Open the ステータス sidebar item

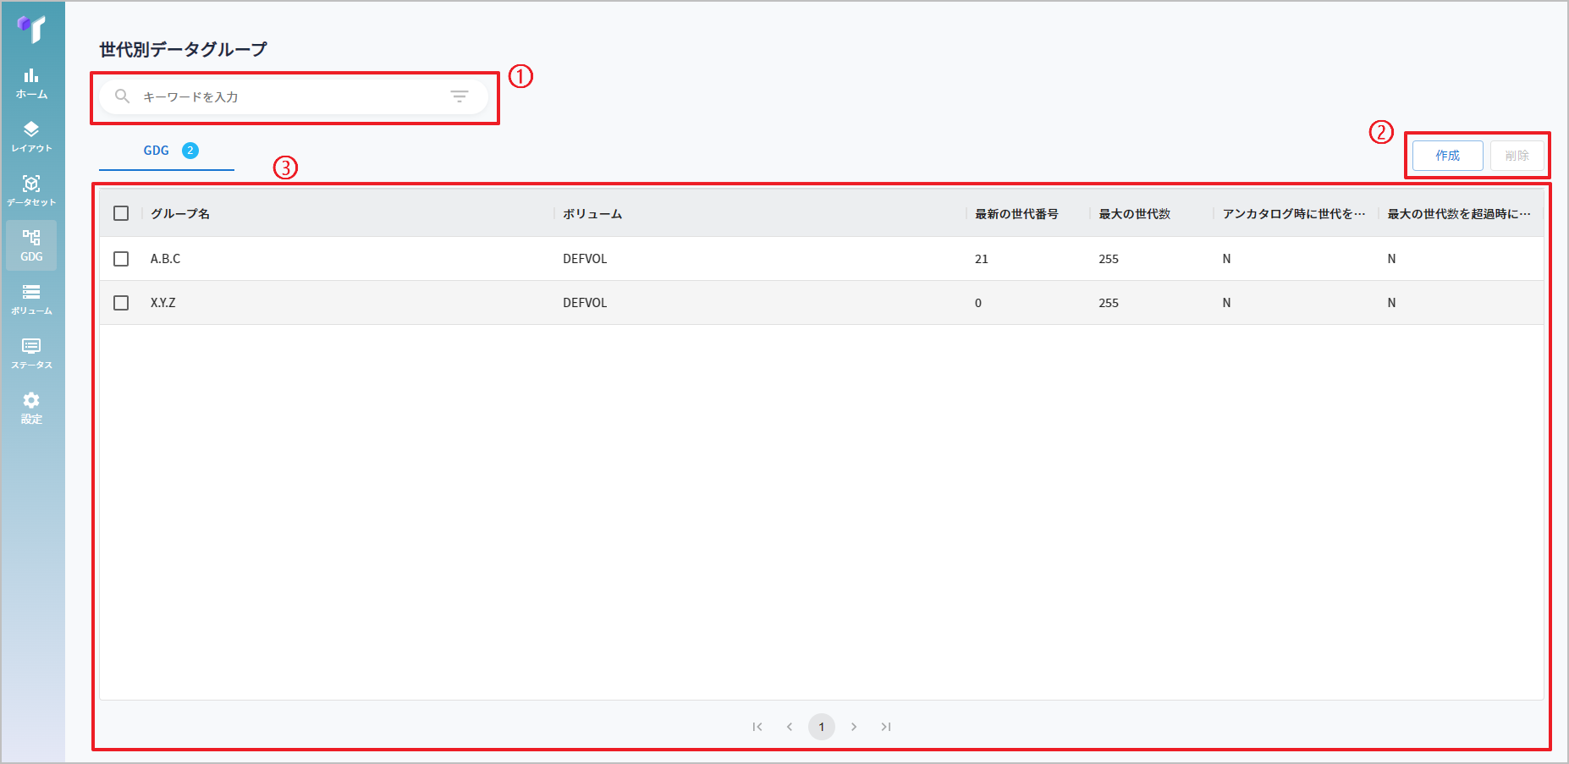click(x=31, y=354)
